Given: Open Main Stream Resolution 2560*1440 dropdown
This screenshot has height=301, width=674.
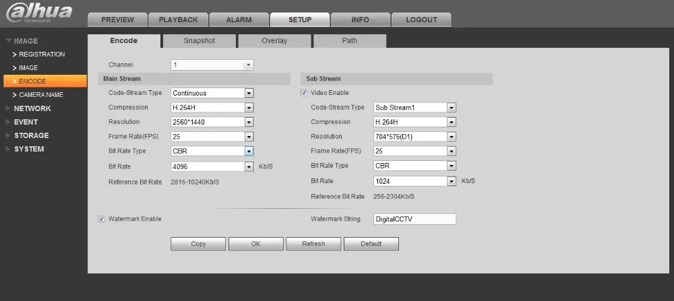Looking at the screenshot, I should [212, 122].
